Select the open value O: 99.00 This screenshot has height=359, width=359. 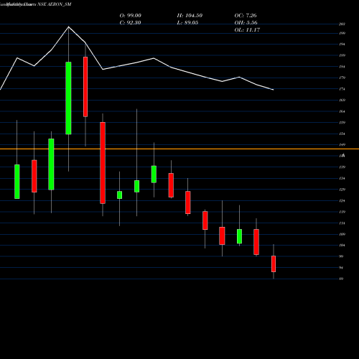pos(130,15)
